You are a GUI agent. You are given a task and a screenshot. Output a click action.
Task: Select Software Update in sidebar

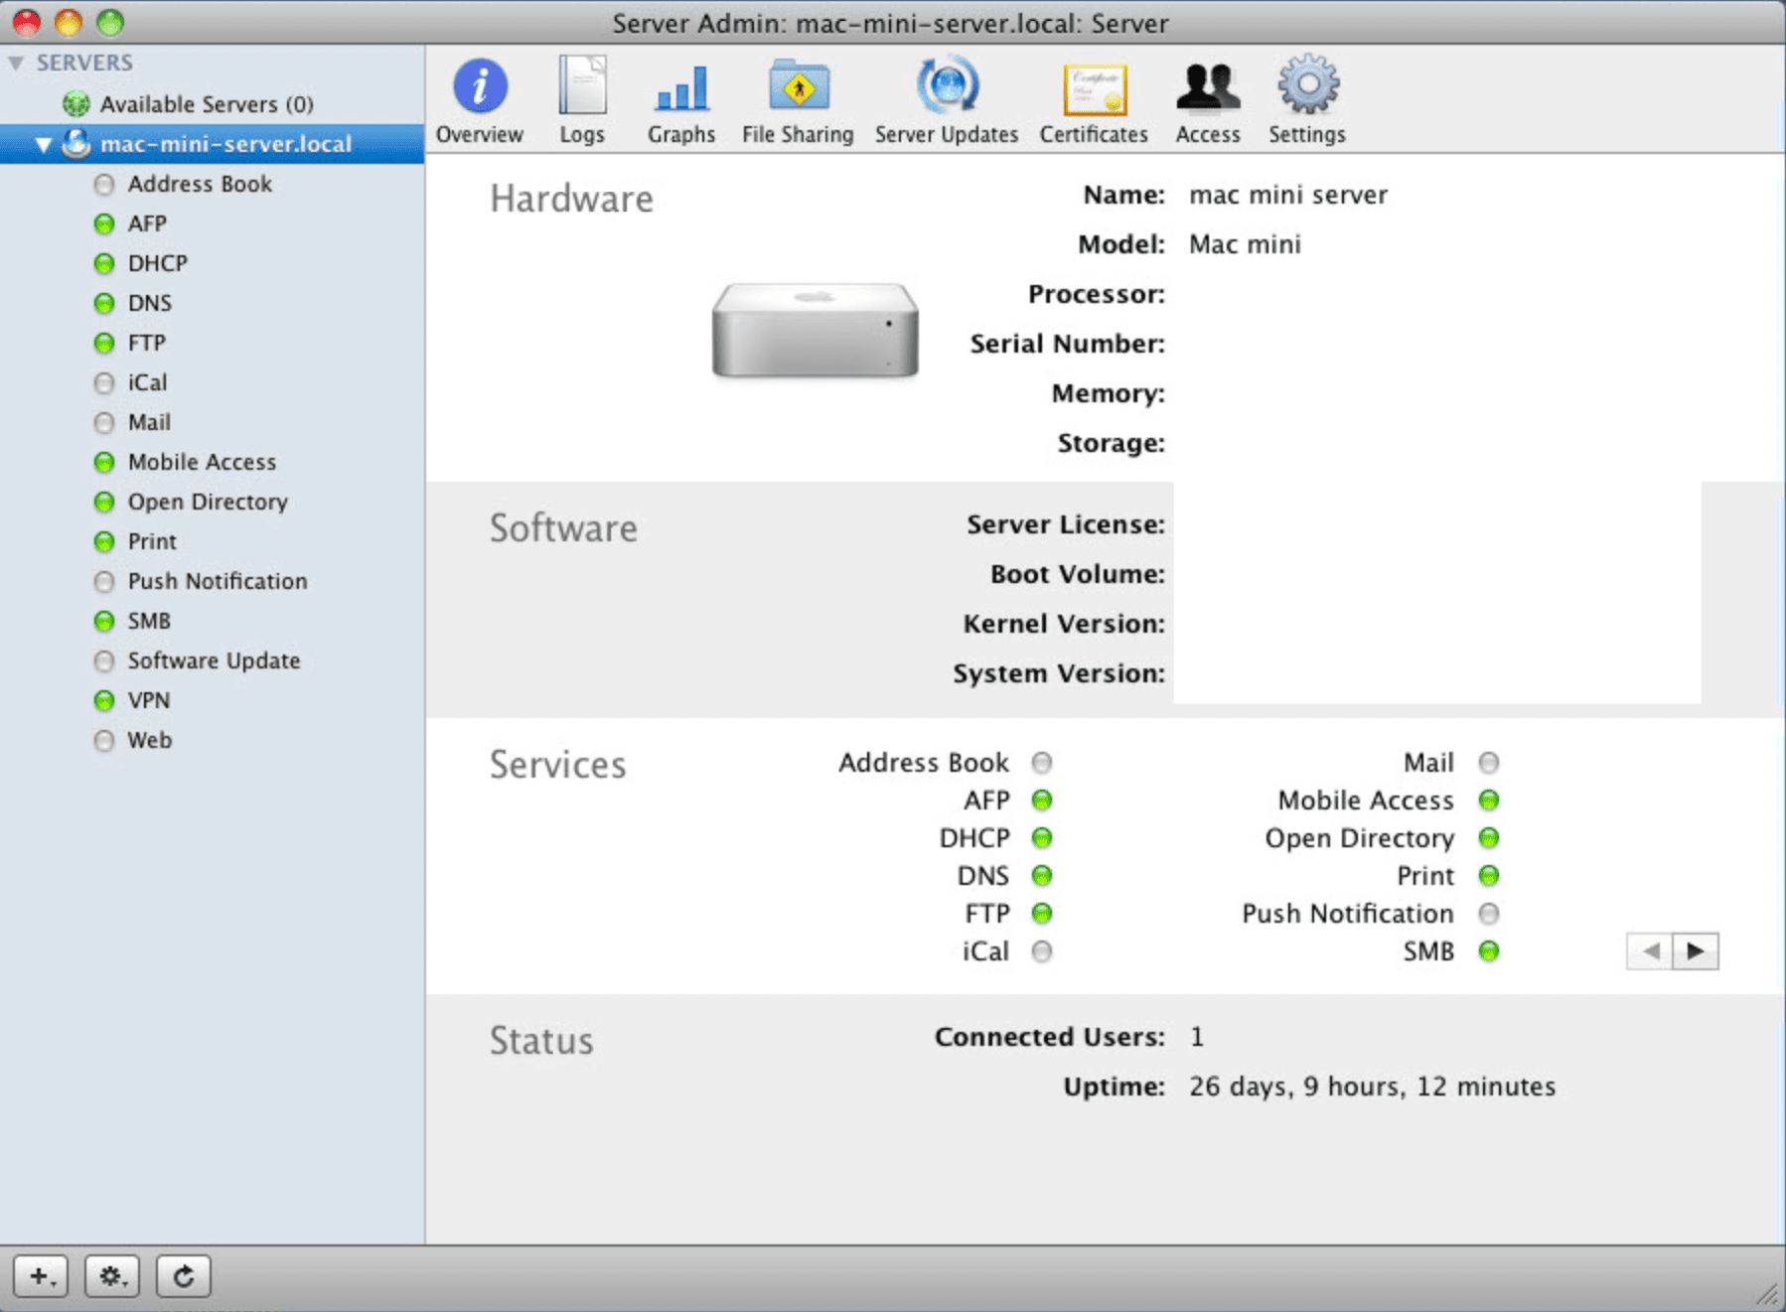pos(214,660)
